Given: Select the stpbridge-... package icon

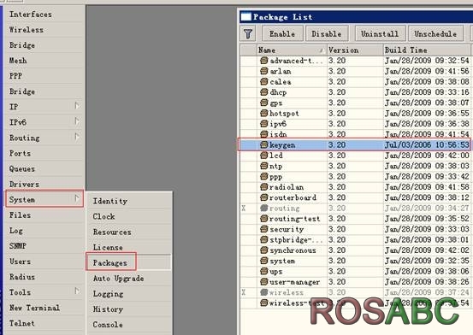Looking at the screenshot, I should coord(264,240).
